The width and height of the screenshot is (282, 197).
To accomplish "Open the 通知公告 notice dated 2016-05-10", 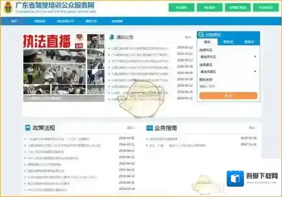I will [141, 67].
